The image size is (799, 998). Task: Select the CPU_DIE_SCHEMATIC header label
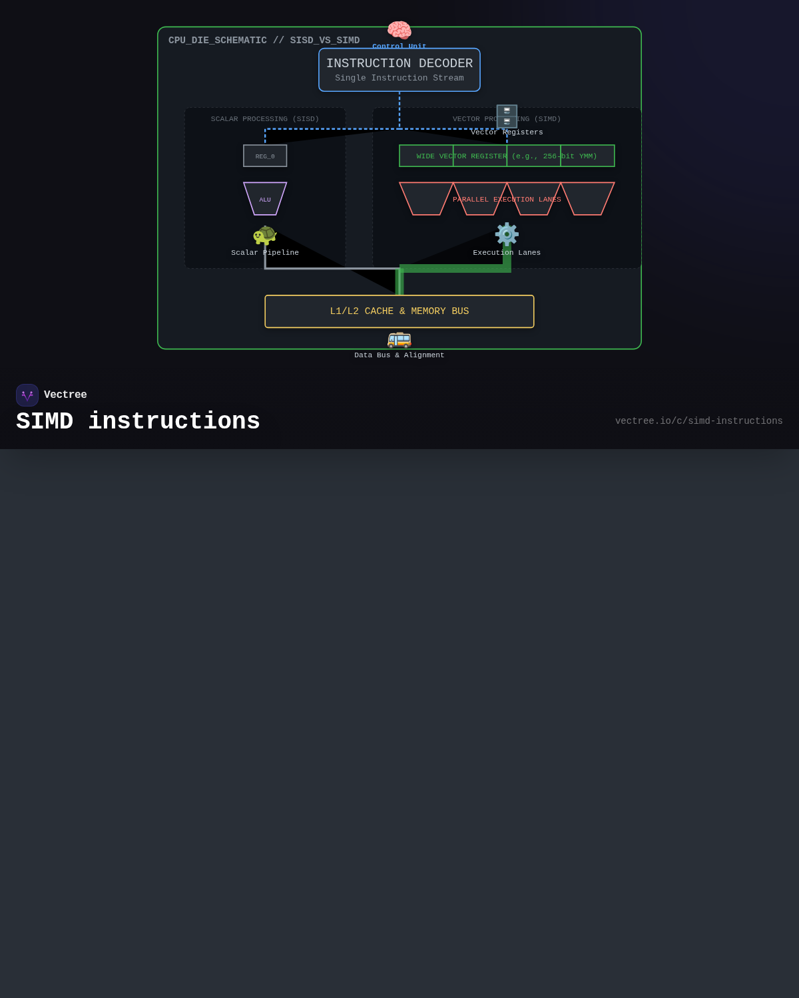point(218,40)
